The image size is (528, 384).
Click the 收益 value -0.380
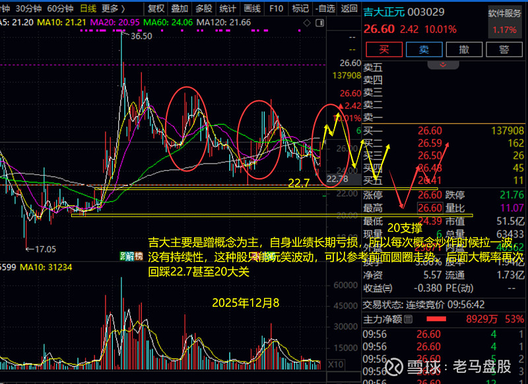click(428, 288)
